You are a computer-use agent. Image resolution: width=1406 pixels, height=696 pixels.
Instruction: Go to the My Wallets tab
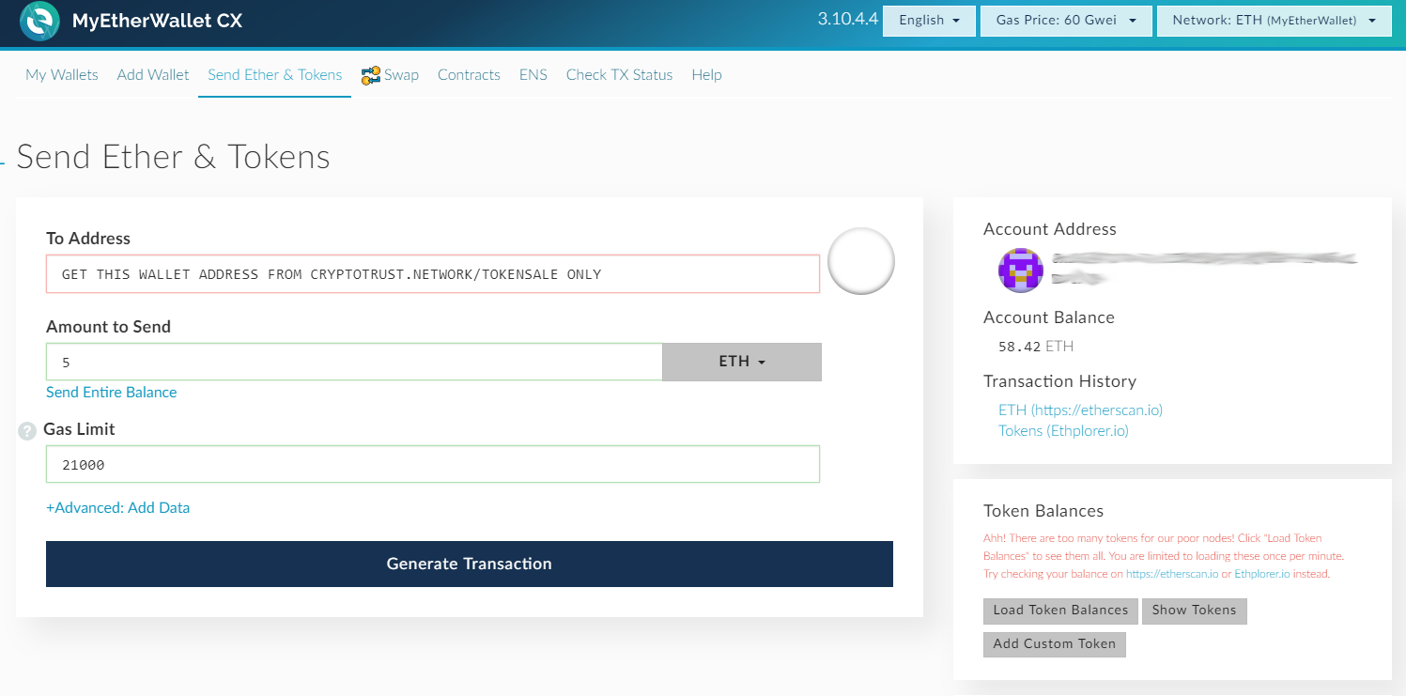tap(62, 75)
